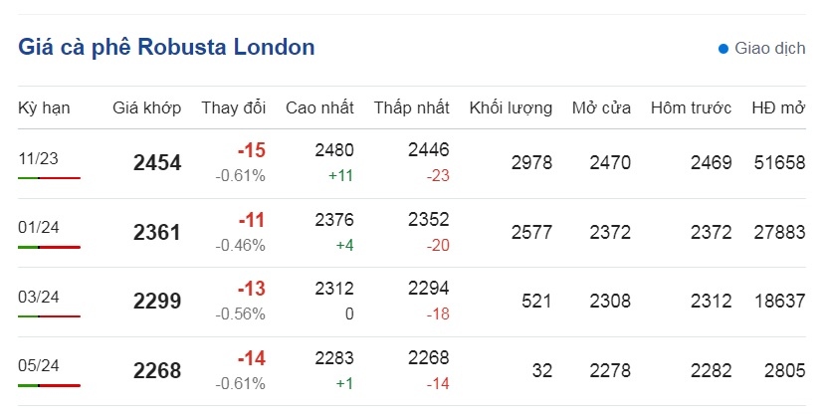The image size is (826, 416).
Task: Click the Giao dịch status label
Action: coord(769,48)
